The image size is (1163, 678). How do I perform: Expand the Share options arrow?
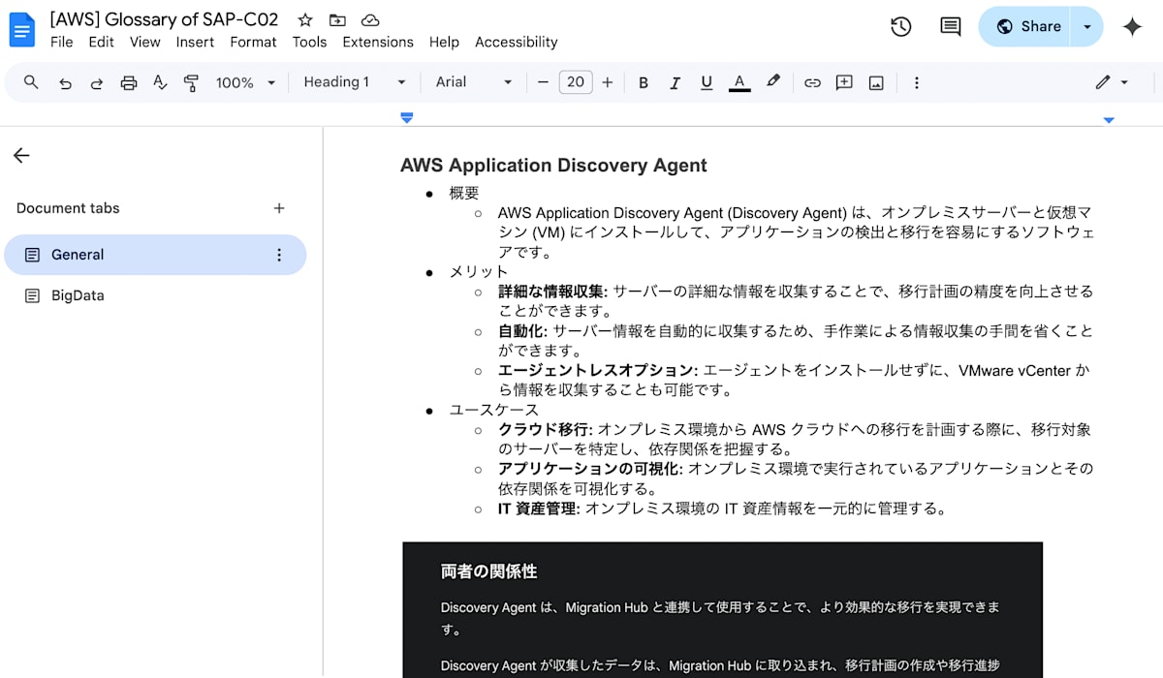(x=1086, y=27)
